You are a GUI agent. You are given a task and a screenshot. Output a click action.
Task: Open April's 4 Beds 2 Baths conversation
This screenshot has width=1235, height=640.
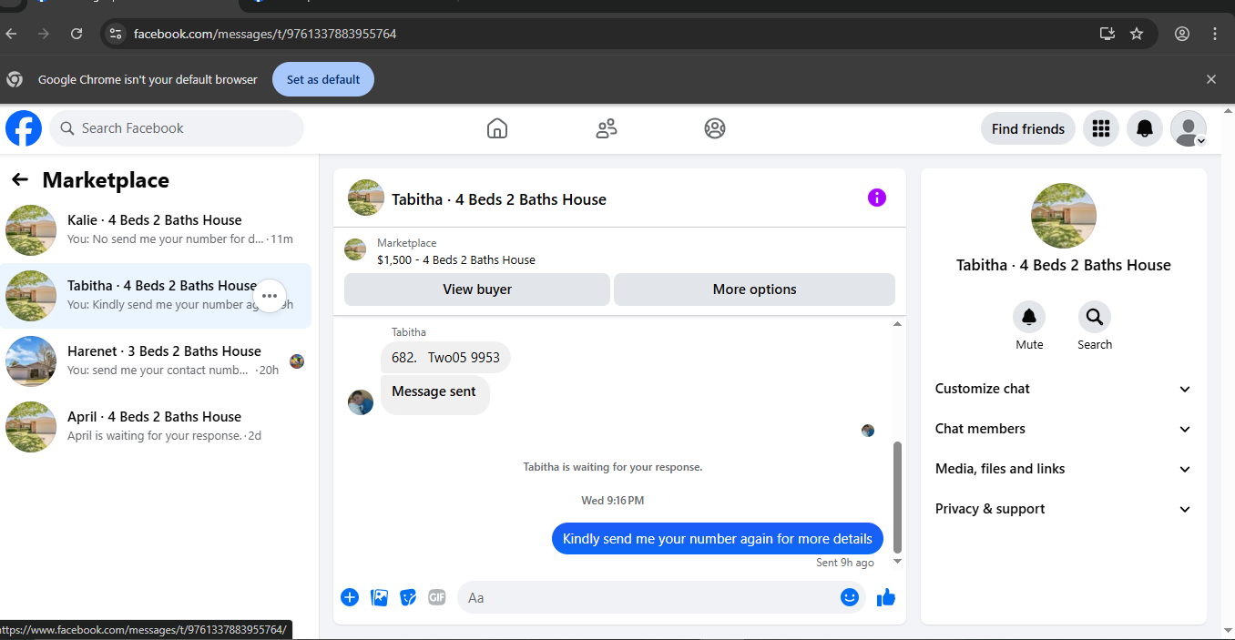click(156, 427)
